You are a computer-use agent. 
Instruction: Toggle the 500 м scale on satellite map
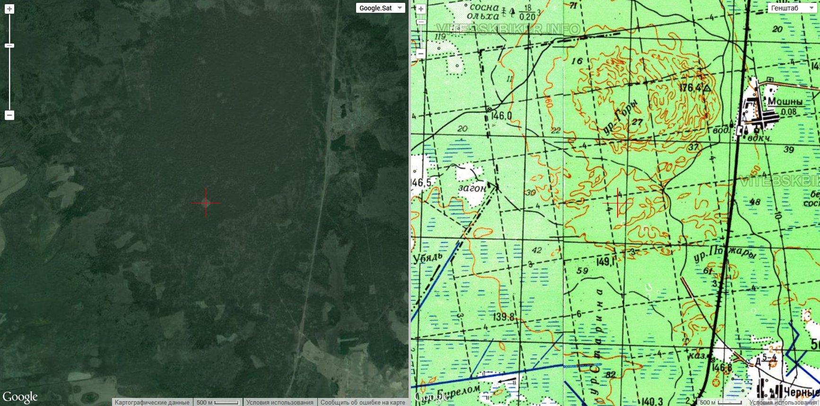(218, 402)
